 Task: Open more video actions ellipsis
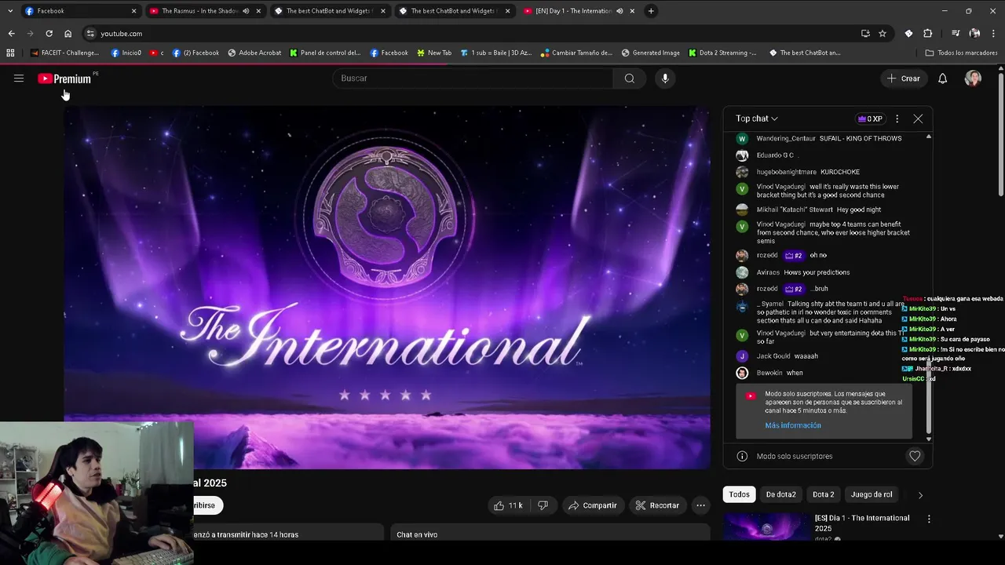700,505
